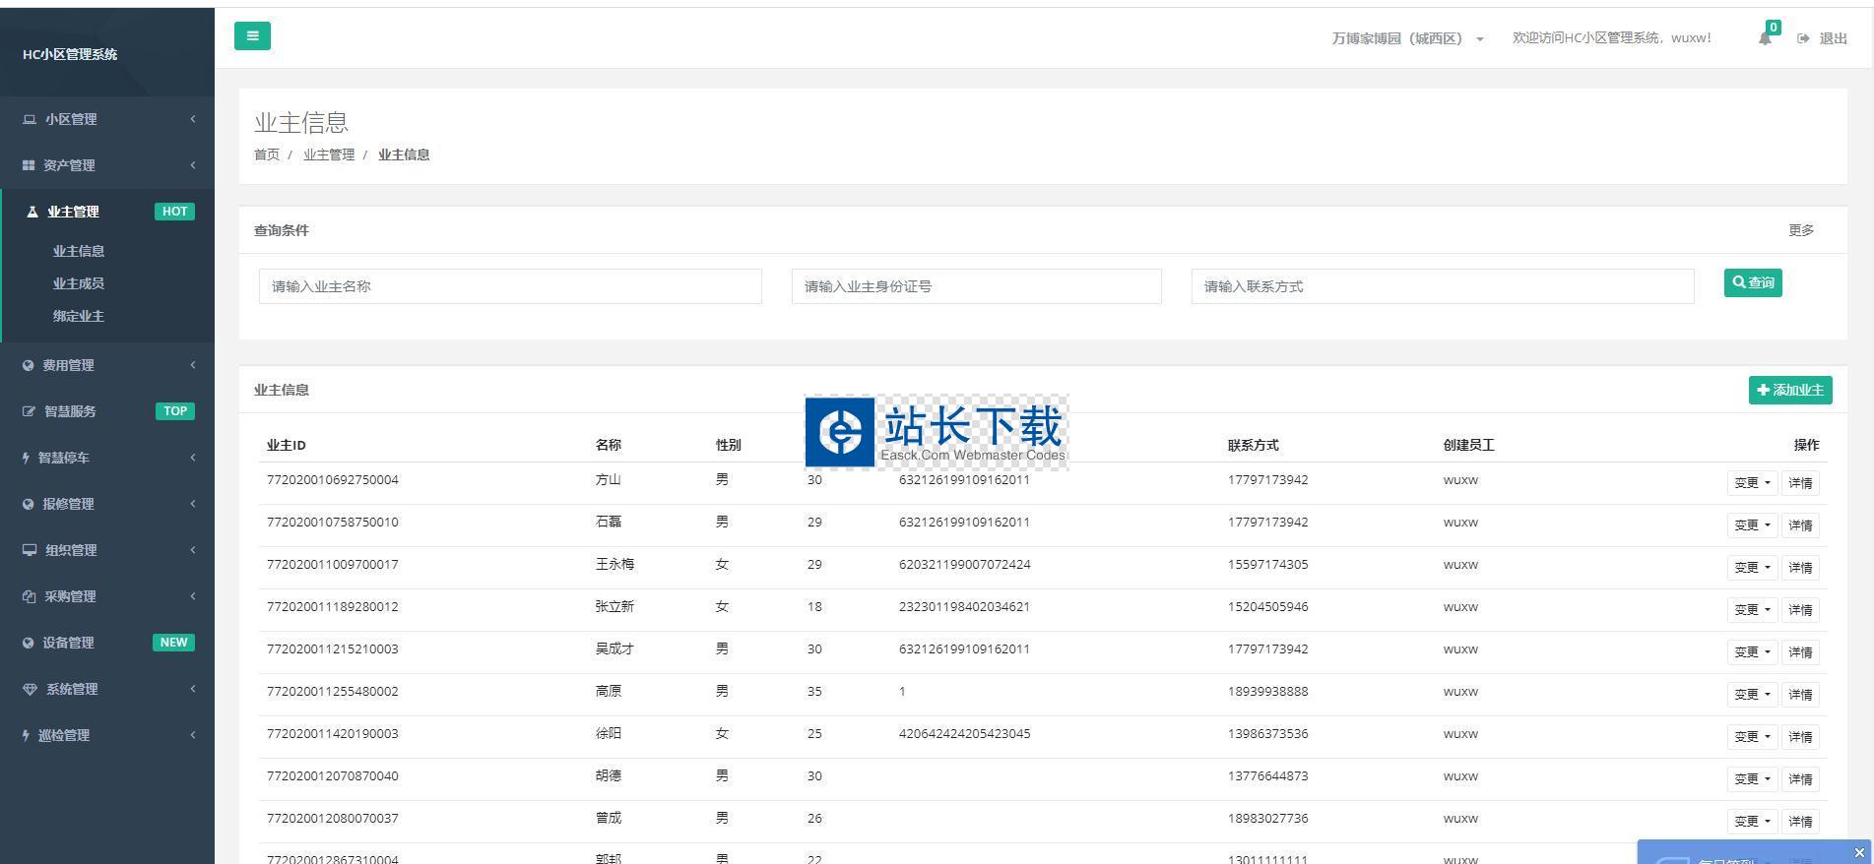Open 变更 dropdown for owner 方山
1874x864 pixels.
click(1751, 483)
